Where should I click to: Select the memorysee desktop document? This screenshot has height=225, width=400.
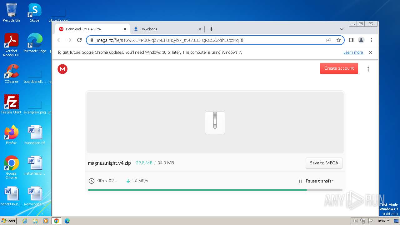[35, 196]
